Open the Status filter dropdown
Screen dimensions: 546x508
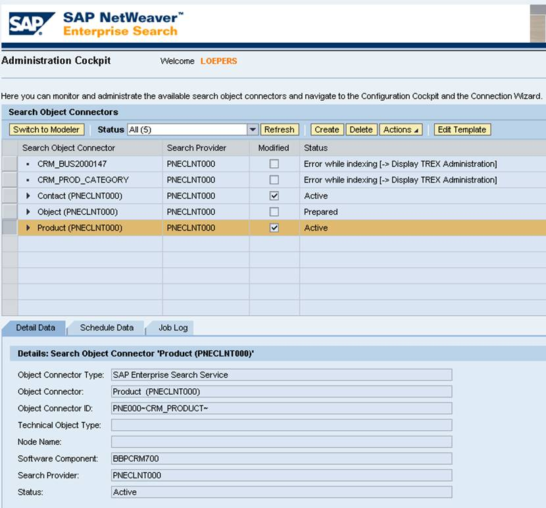(253, 130)
